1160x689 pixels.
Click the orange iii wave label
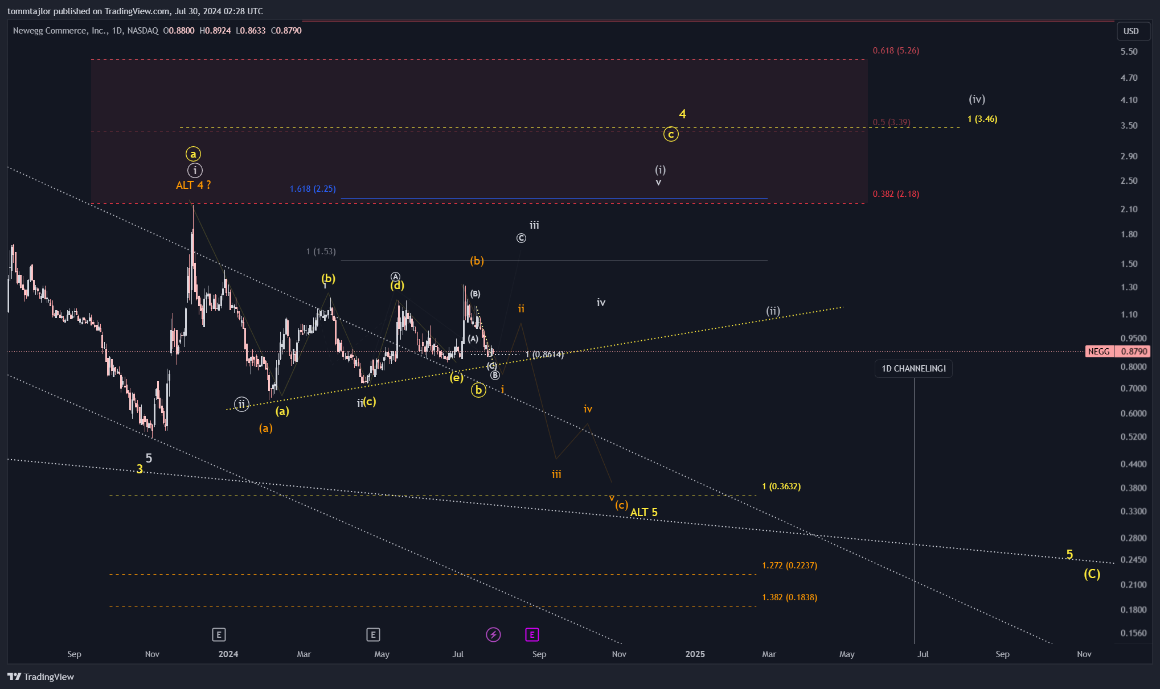[556, 474]
